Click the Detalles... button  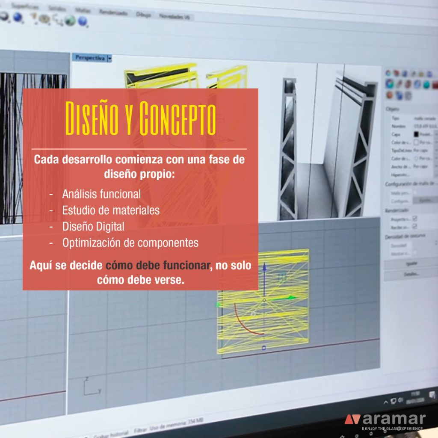click(411, 275)
